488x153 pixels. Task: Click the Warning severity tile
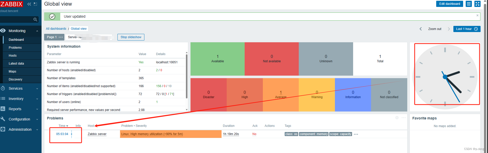tap(317, 95)
